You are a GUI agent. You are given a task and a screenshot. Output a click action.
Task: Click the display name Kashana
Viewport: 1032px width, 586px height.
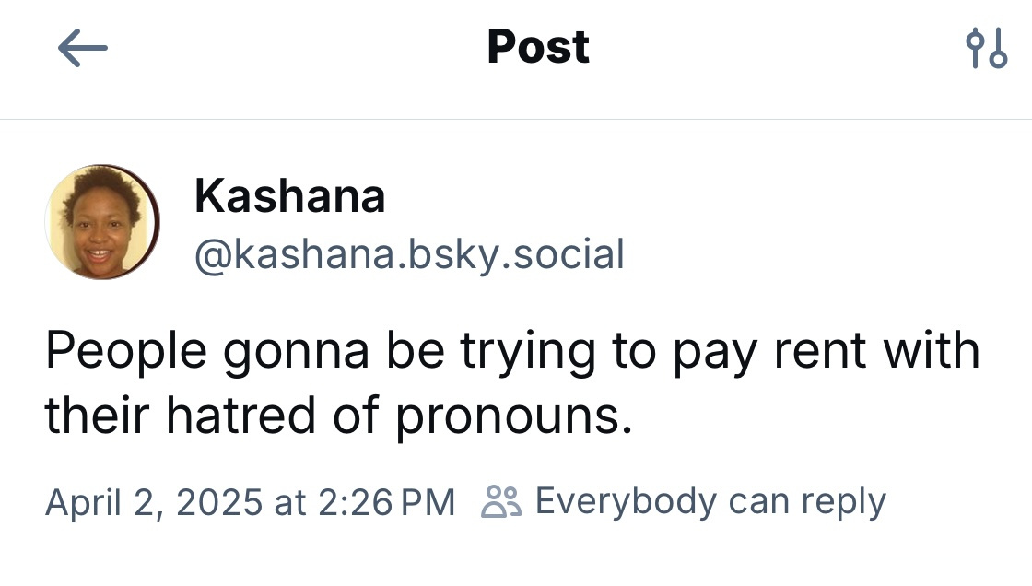click(289, 196)
